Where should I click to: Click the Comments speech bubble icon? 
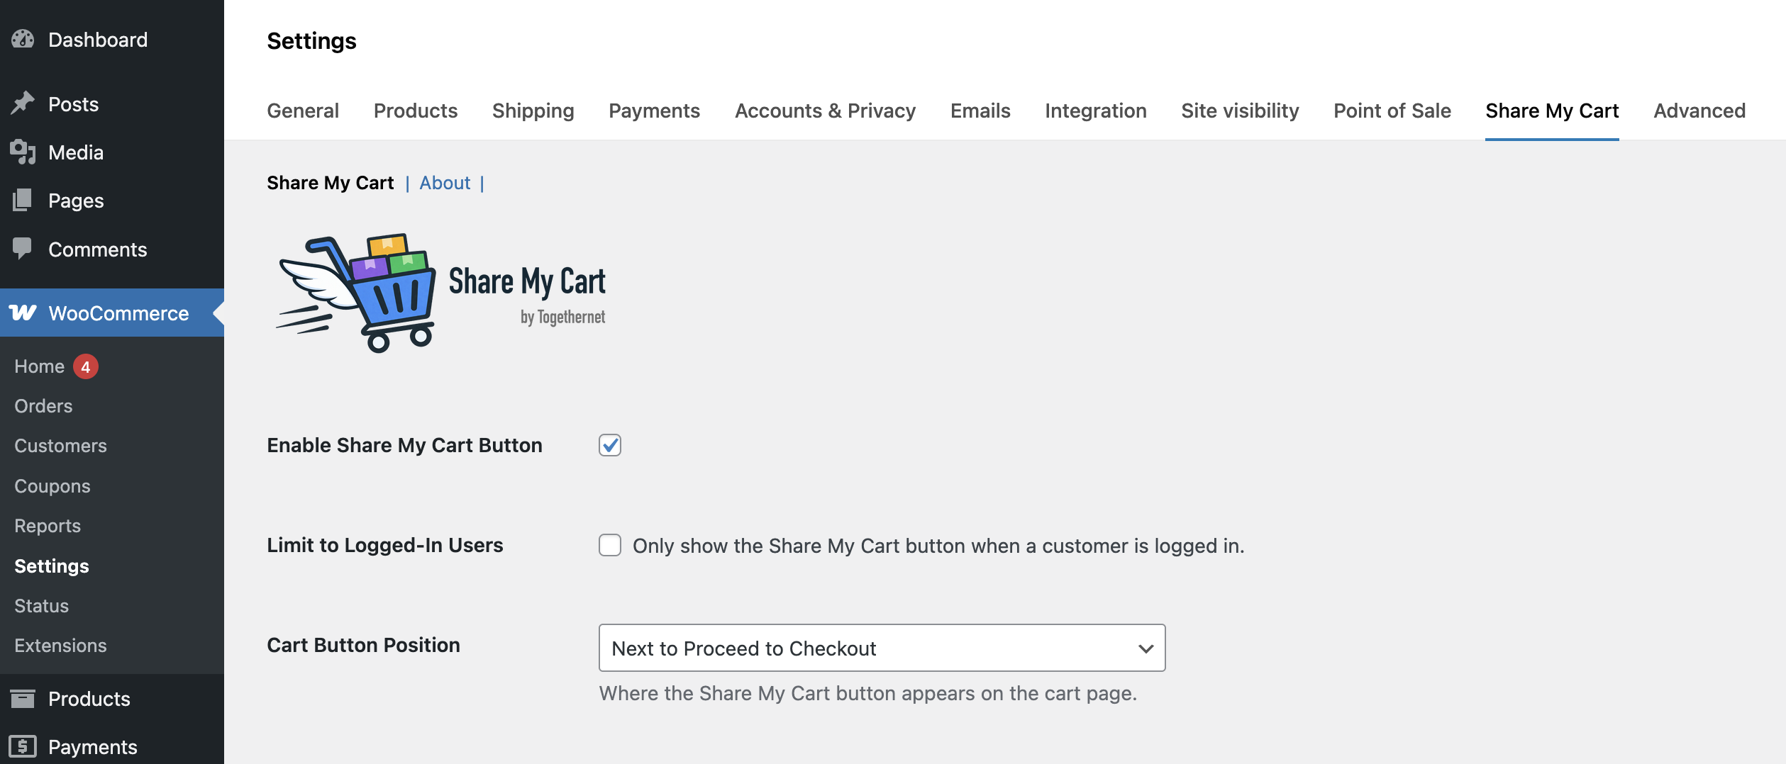(x=23, y=249)
